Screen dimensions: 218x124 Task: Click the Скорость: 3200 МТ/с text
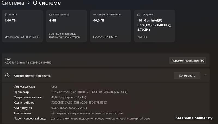tap(105, 37)
